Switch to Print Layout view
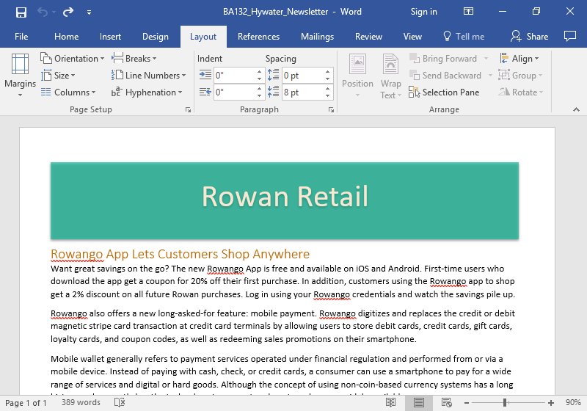Image resolution: width=587 pixels, height=411 pixels. [418, 403]
